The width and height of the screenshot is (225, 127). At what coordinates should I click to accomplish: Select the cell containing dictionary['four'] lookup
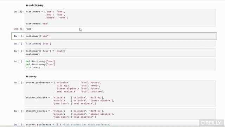coord(120,44)
